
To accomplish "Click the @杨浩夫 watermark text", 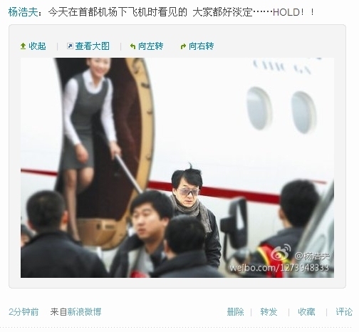I will 312,256.
